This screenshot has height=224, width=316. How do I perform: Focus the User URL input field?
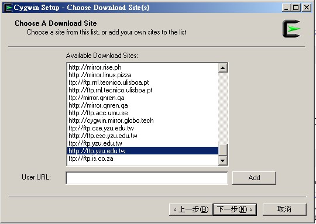(147, 178)
